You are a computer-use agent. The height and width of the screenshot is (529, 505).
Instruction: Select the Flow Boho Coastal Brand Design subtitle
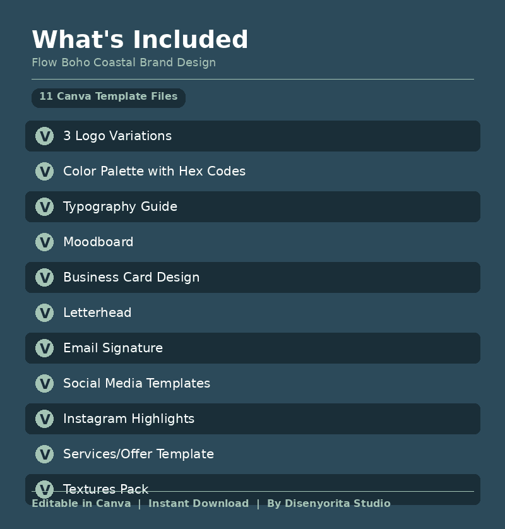(x=124, y=62)
